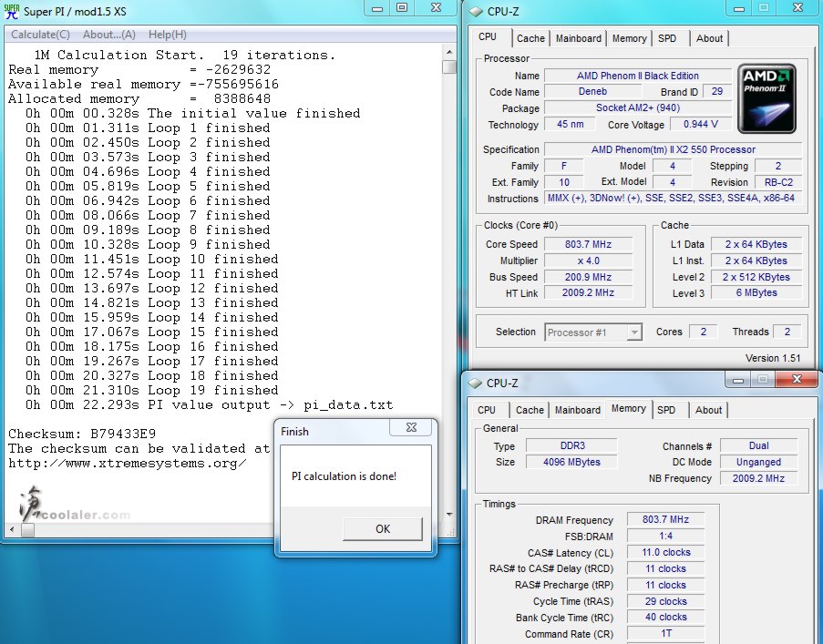
Task: Close the upper CPU-Z window
Action: (x=797, y=8)
